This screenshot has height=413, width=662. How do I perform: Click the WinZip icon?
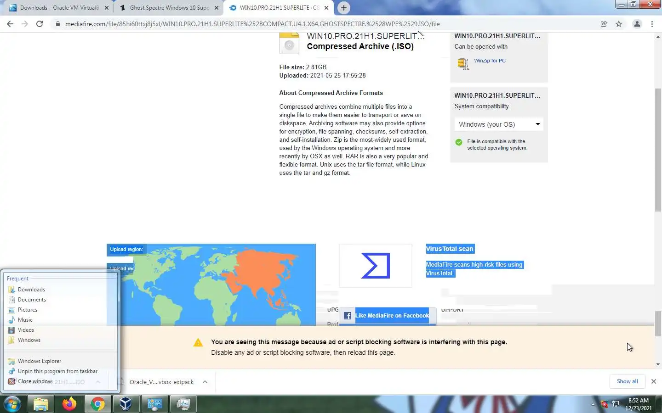point(463,63)
